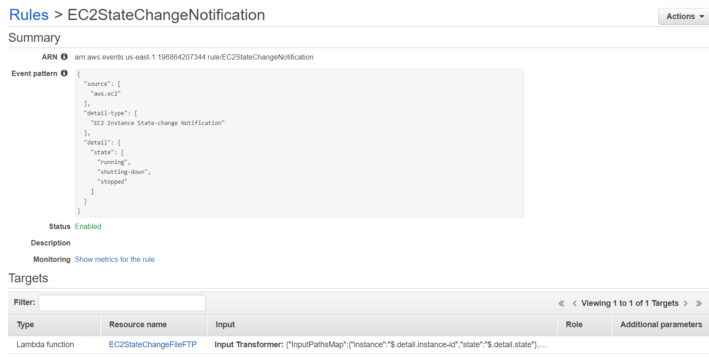Select the Type column header

(25, 325)
